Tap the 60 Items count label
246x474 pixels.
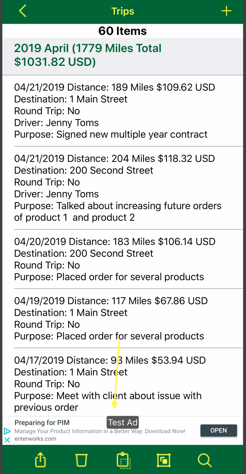(123, 31)
